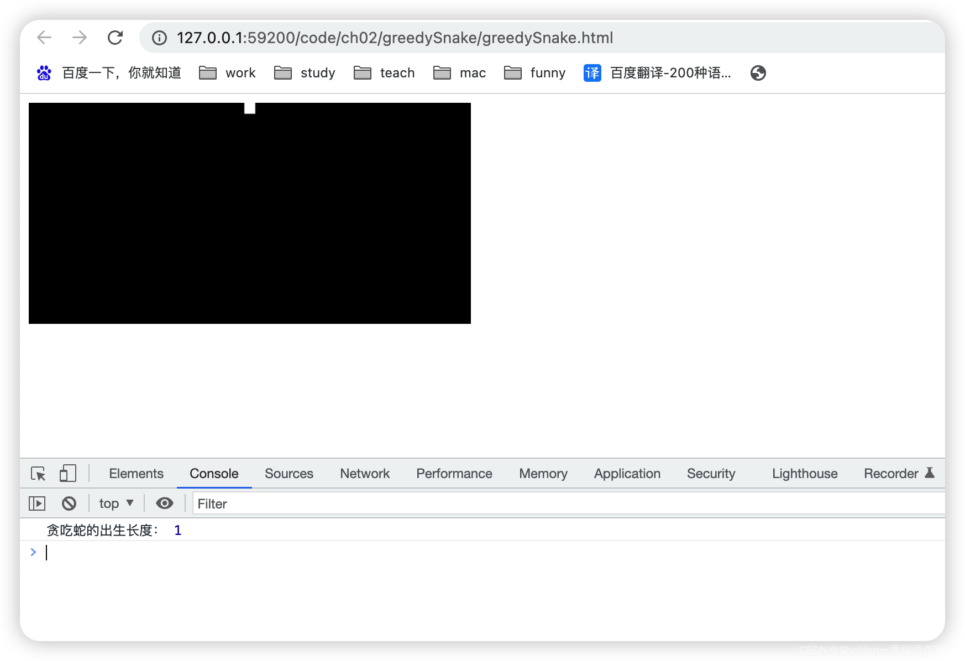
Task: Click the console log message text
Action: [102, 531]
